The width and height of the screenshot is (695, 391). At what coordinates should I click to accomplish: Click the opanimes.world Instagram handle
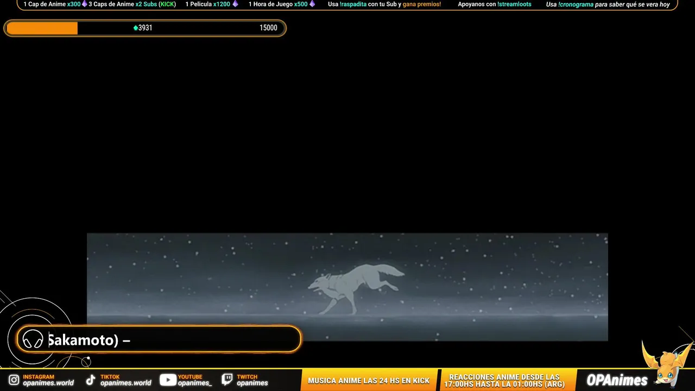[x=48, y=383]
